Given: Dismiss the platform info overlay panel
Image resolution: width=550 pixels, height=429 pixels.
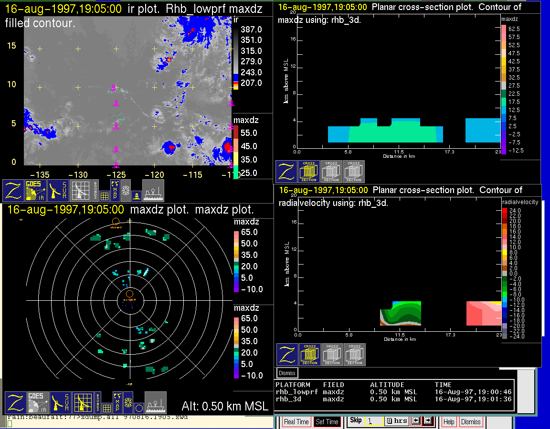Looking at the screenshot, I should click(x=287, y=373).
